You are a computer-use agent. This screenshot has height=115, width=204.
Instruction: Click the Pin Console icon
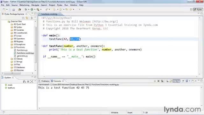pos(183,81)
